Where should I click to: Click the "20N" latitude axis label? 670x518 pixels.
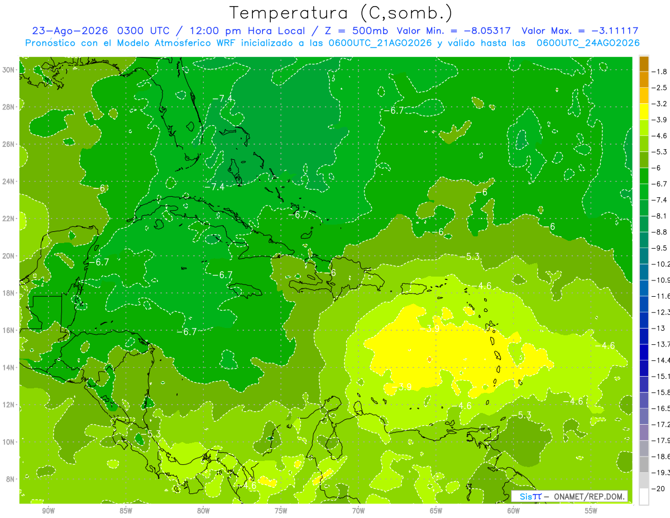tap(8, 256)
